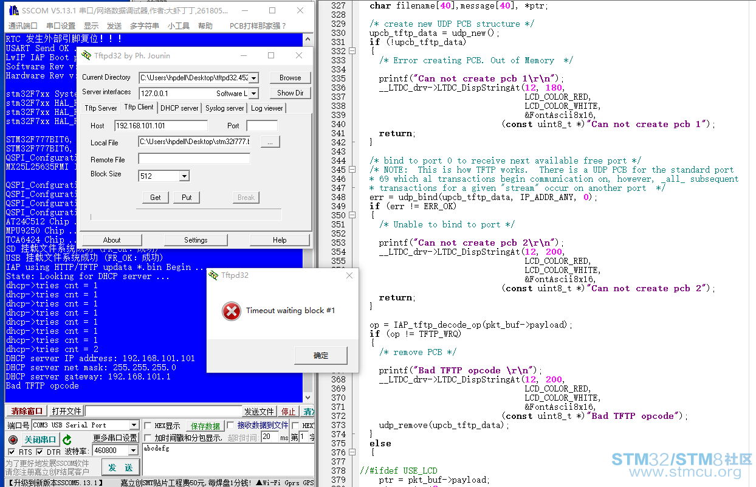
Task: Click the Remote File input field
Action: tap(194, 159)
